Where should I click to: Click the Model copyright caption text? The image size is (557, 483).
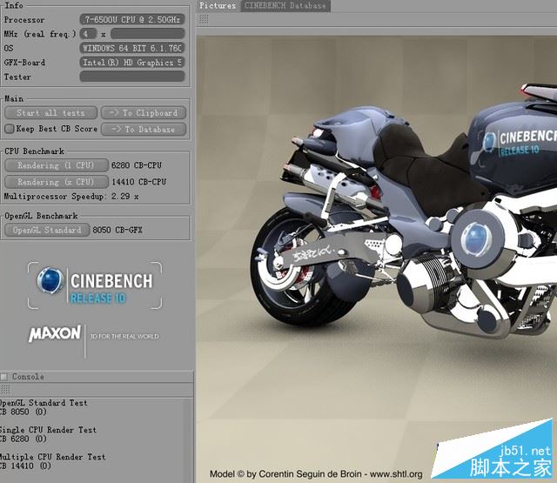(x=316, y=474)
